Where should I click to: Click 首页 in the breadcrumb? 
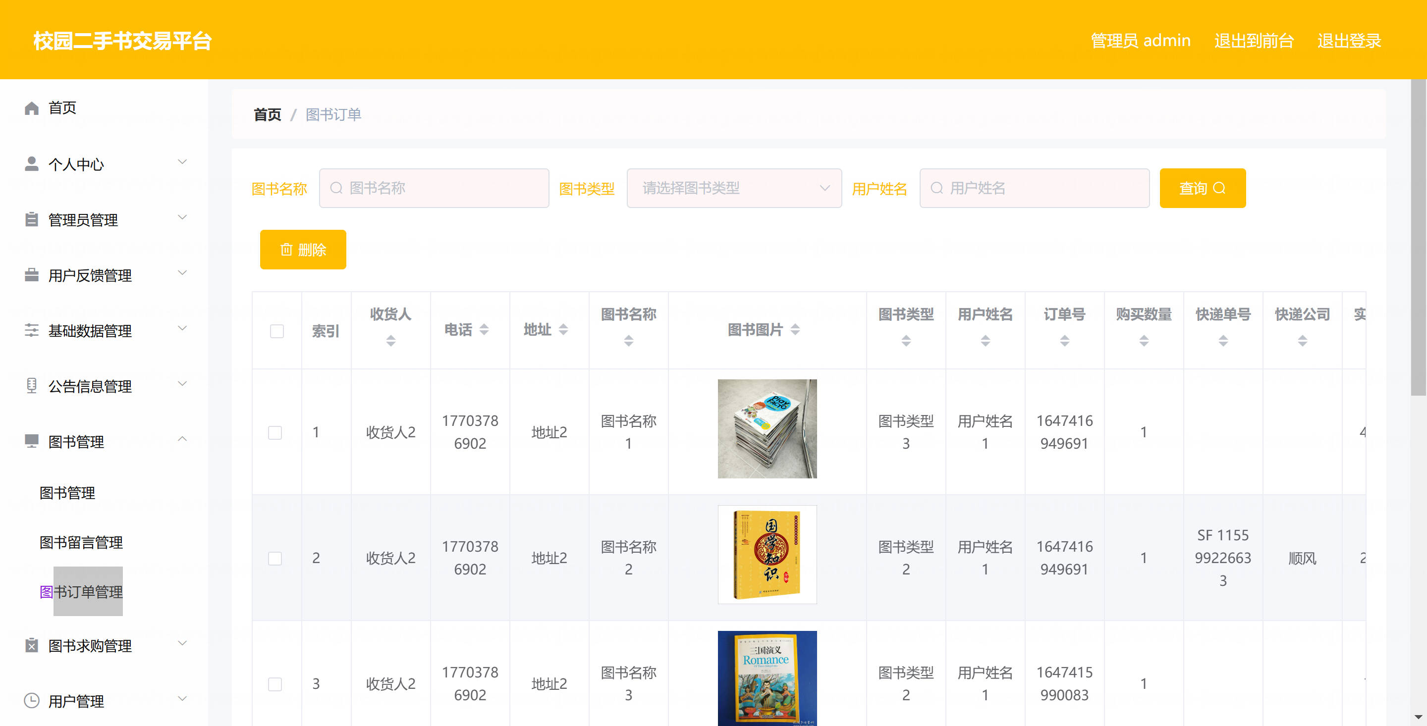tap(267, 114)
